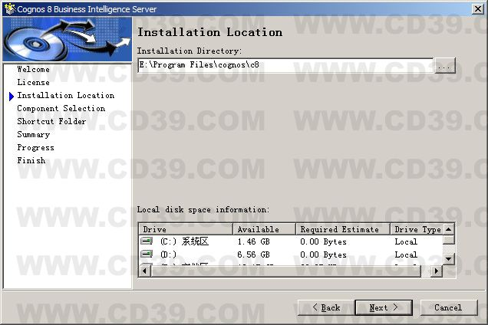488x325 pixels.
Task: Select the Summary step in sidebar
Action: pos(33,135)
